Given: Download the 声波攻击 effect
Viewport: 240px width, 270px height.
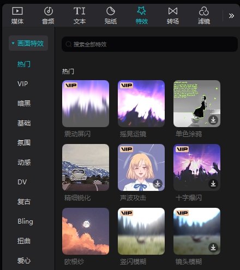Looking at the screenshot, I should click(x=158, y=184).
